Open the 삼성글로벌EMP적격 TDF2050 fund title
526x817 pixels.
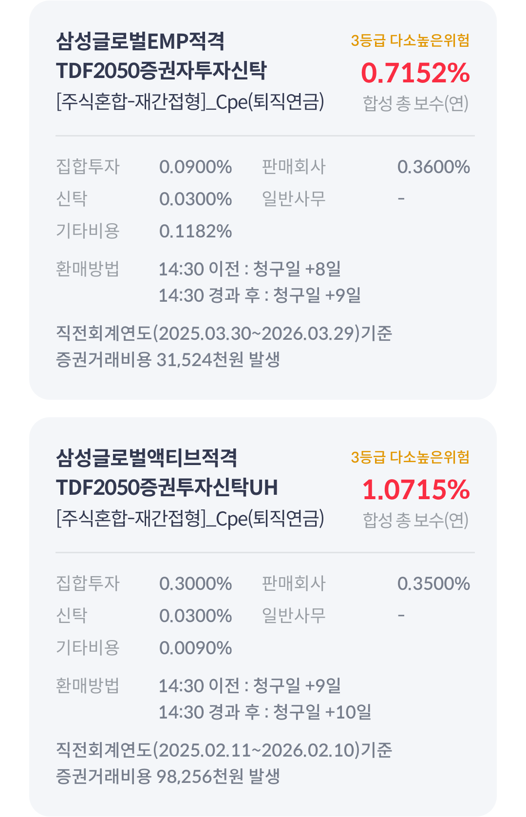click(161, 56)
